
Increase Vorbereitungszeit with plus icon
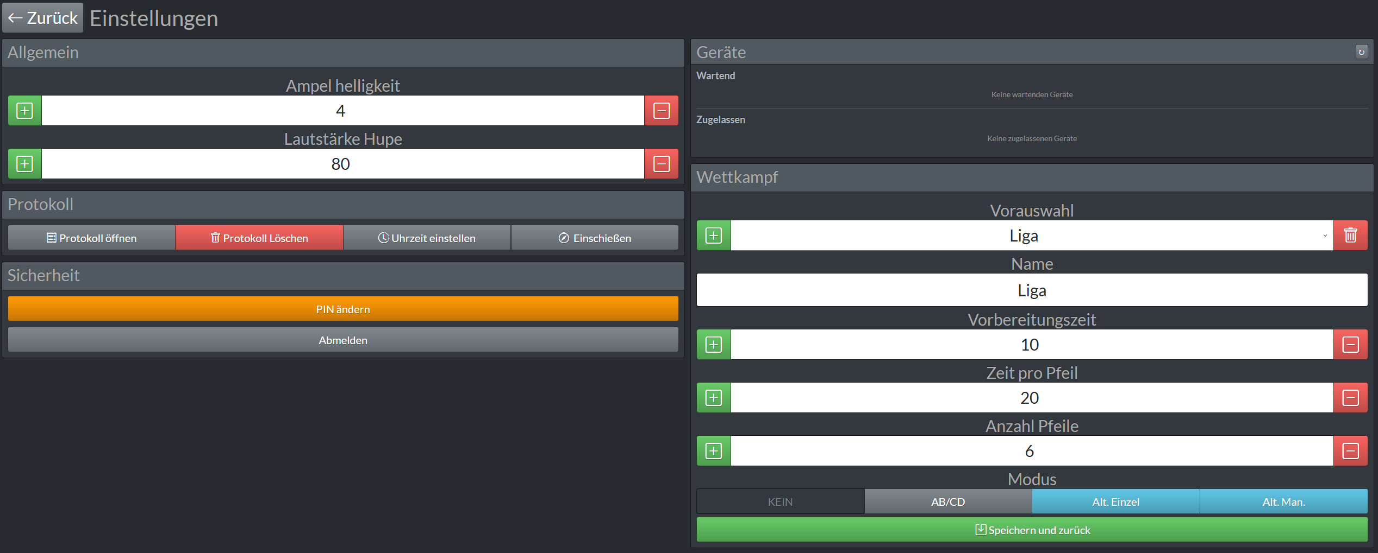(x=714, y=345)
